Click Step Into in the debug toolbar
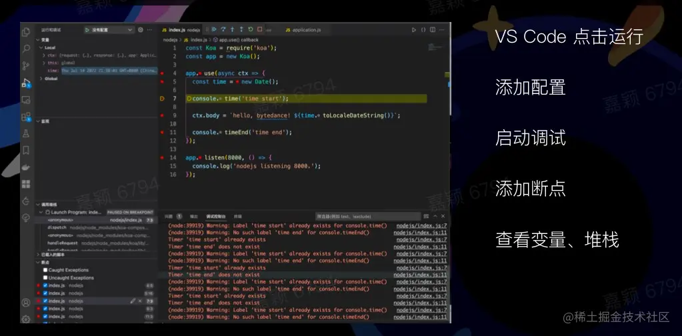This screenshot has height=336, width=682. click(232, 29)
